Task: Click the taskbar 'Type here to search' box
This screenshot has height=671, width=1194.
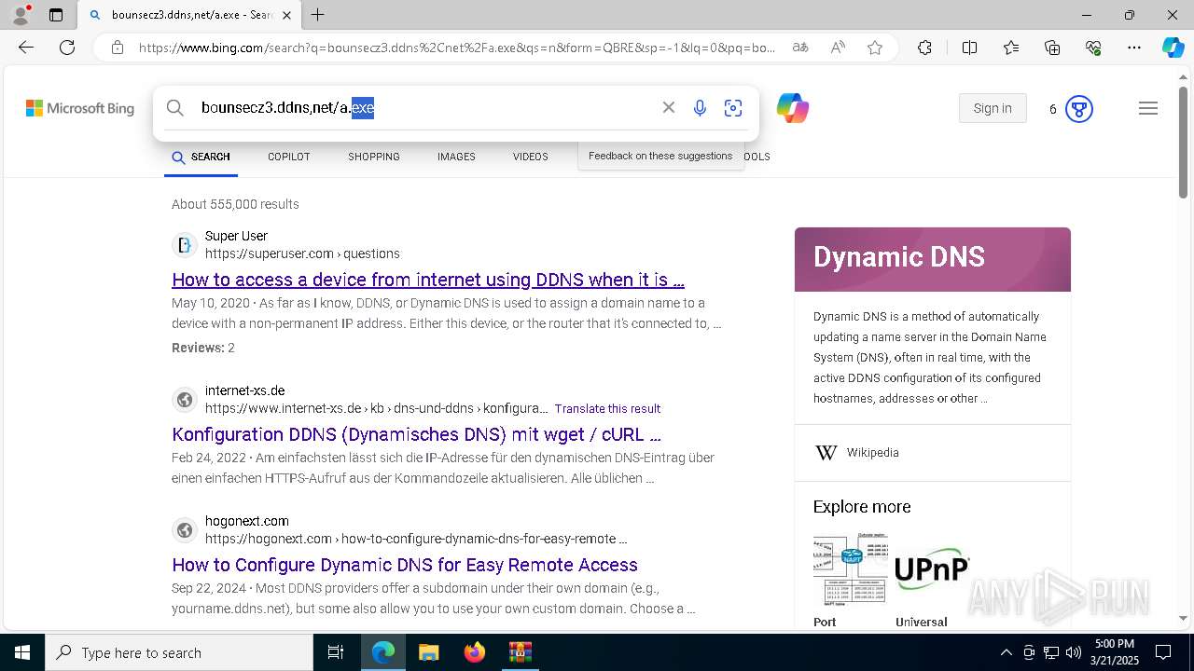Action: tap(179, 652)
